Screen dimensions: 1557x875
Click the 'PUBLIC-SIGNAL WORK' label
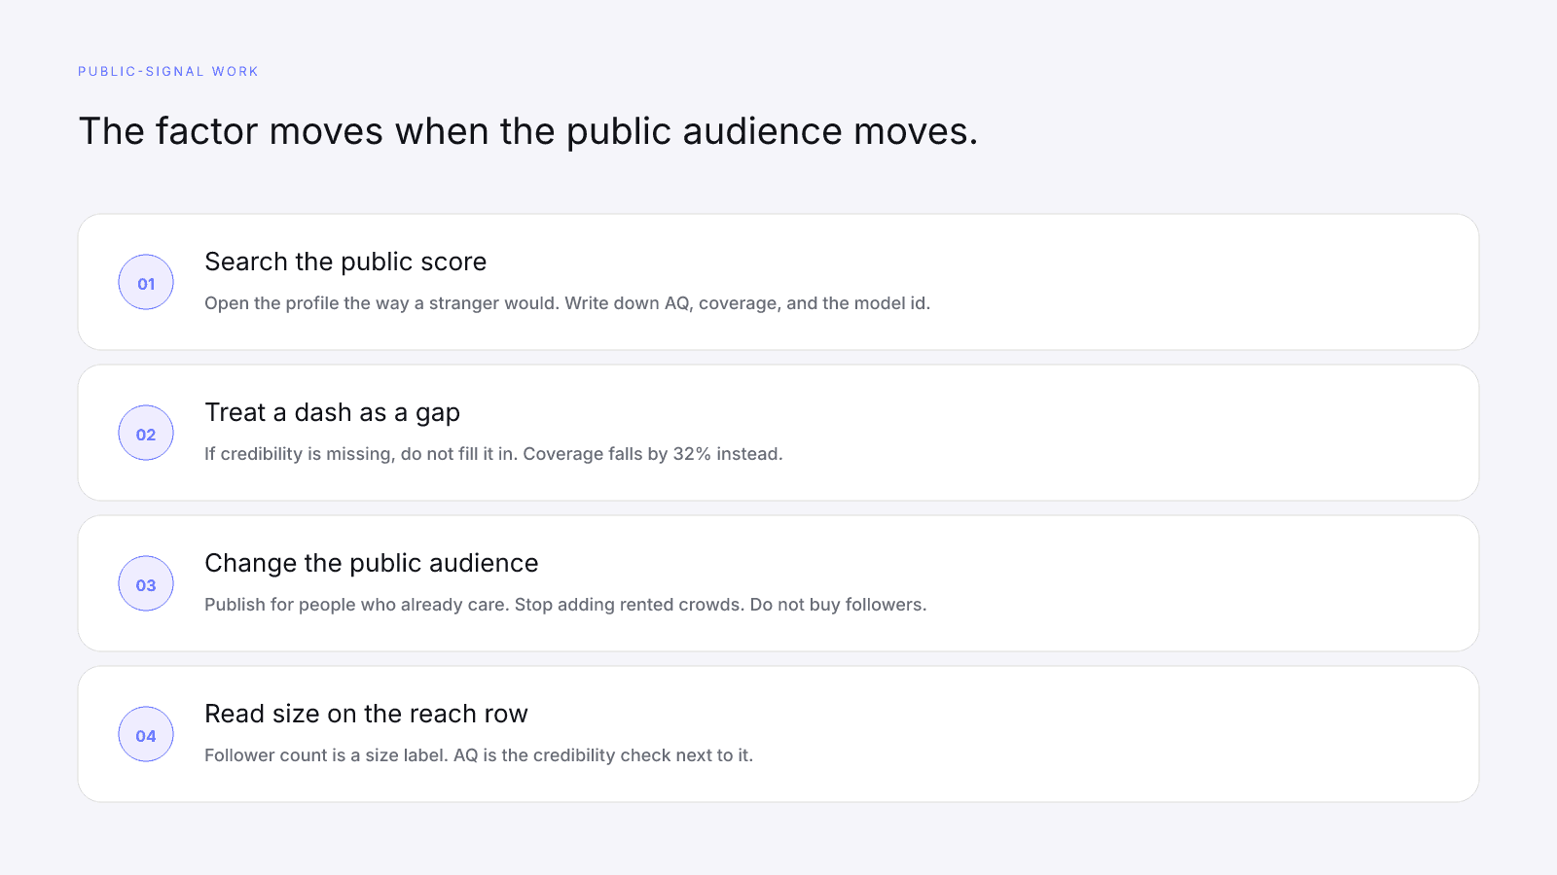tap(168, 71)
